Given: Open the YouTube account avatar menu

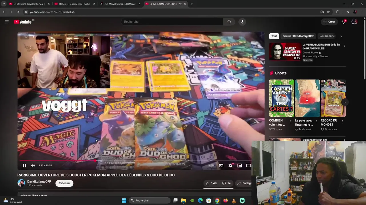Looking at the screenshot, I should coord(354,22).
